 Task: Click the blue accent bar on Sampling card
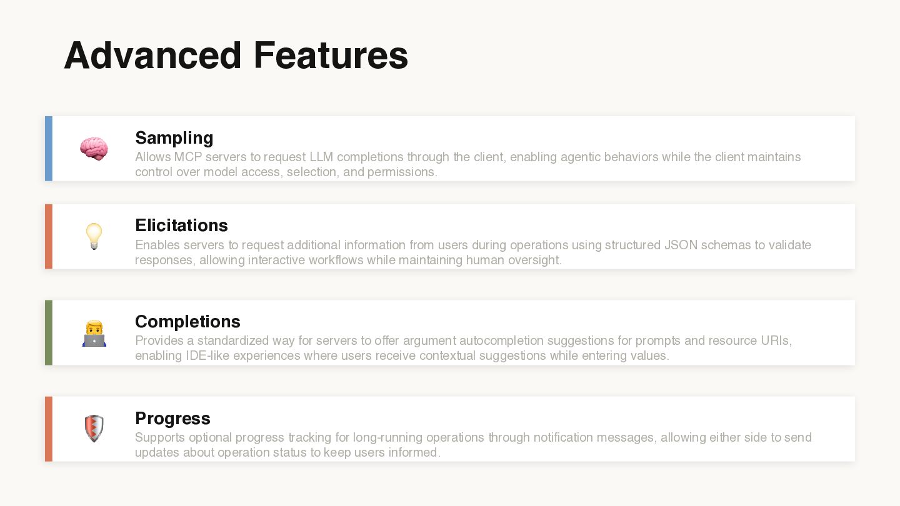49,149
